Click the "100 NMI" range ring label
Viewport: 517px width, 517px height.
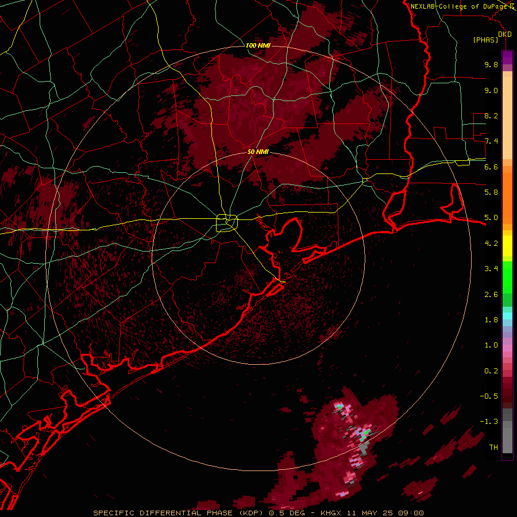(x=258, y=45)
